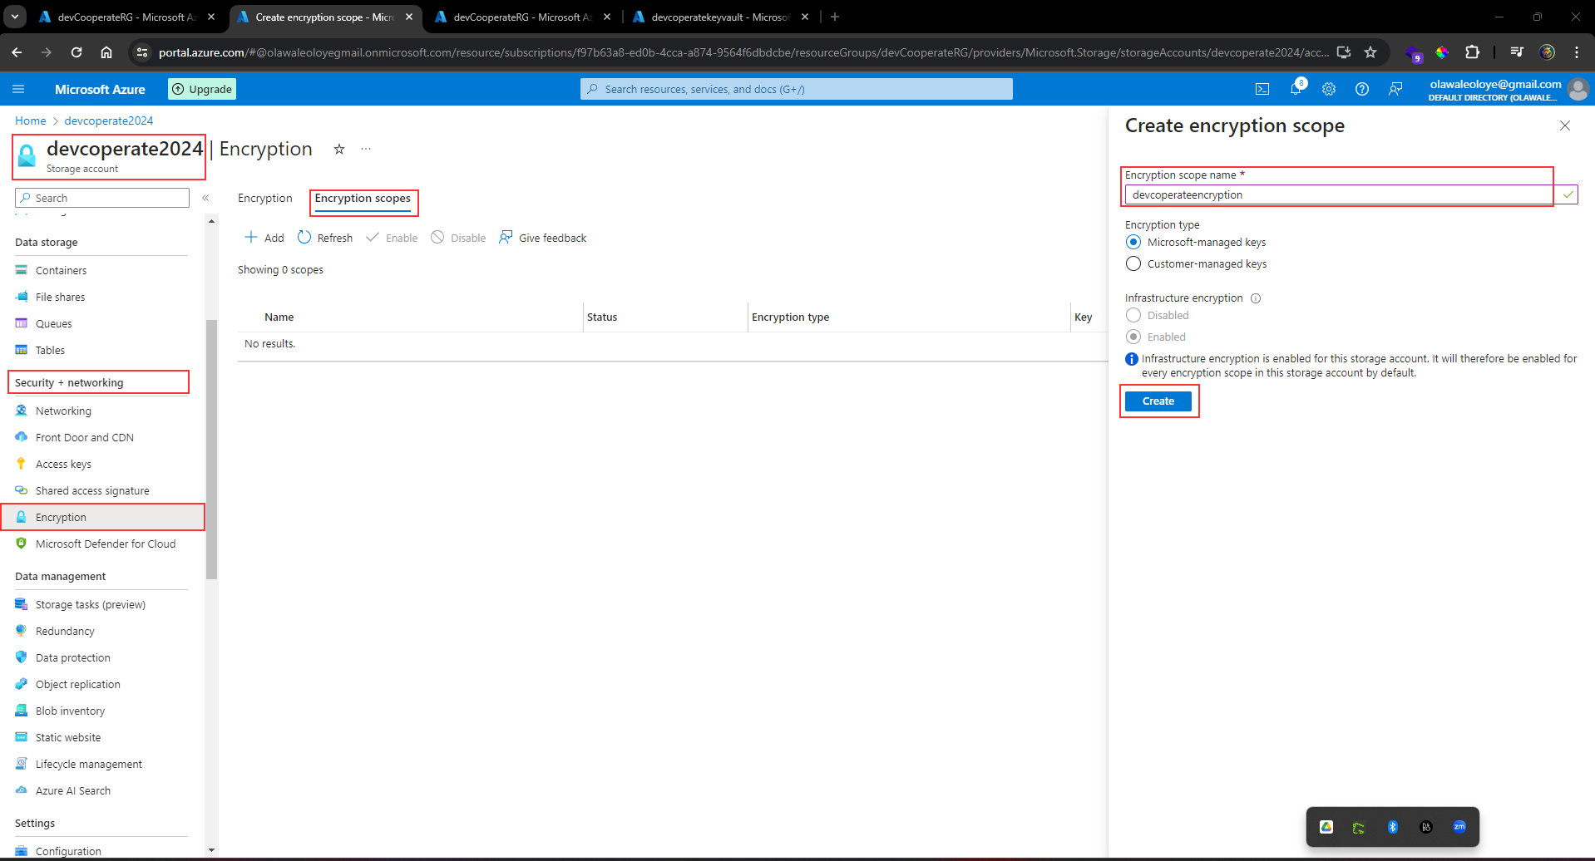
Task: Sort by the Name column header
Action: click(x=279, y=317)
